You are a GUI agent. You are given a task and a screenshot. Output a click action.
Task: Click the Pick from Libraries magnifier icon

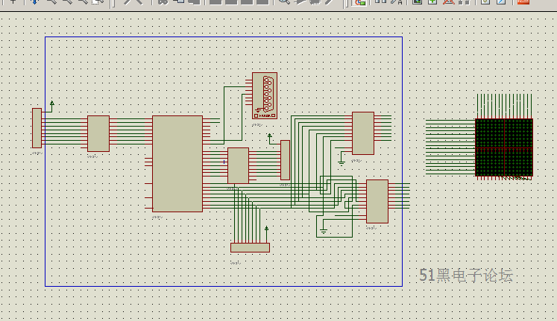pos(284,2)
